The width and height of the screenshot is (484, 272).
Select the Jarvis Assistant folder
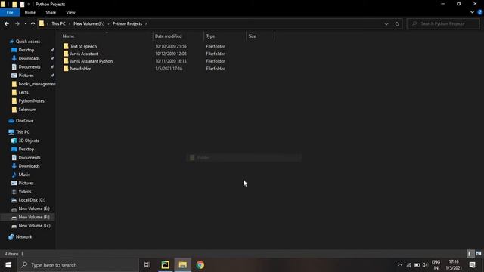(84, 54)
